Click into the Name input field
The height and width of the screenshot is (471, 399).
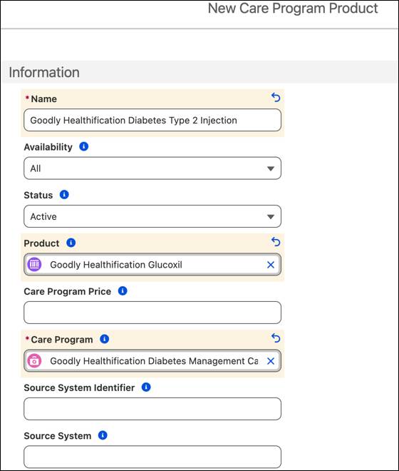152,120
